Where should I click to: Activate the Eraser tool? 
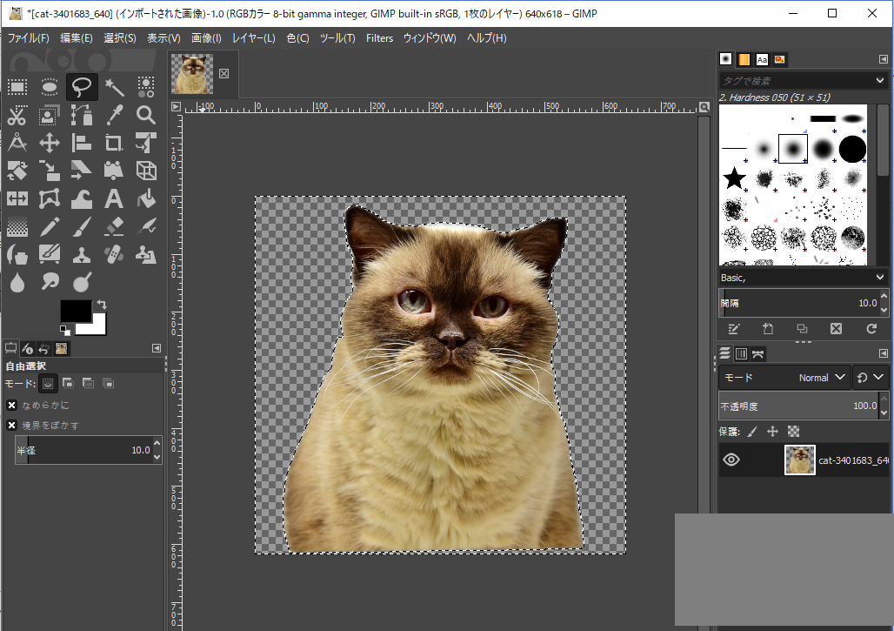coord(114,227)
